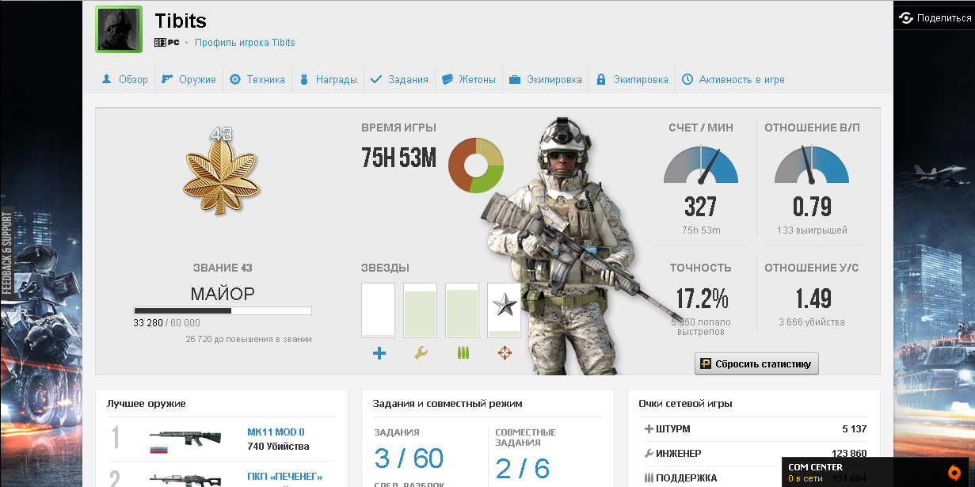Image resolution: width=975 pixels, height=487 pixels.
Task: Click the 1.49 kill/death ratio value
Action: (x=813, y=299)
